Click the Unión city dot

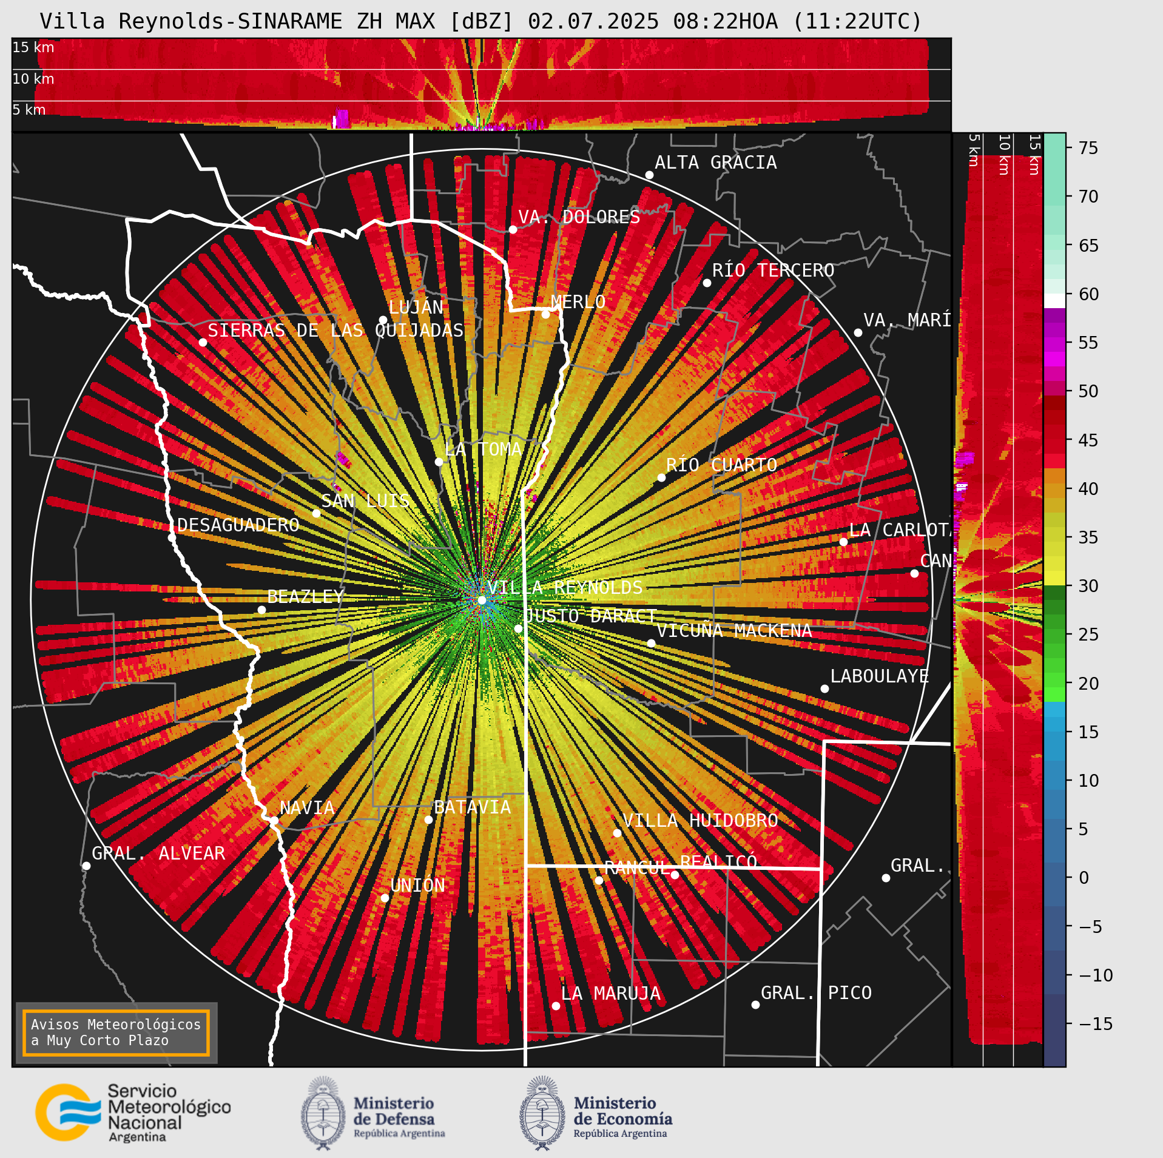click(x=385, y=898)
